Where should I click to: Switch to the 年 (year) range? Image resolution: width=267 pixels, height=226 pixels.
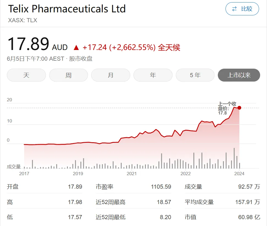click(153, 75)
